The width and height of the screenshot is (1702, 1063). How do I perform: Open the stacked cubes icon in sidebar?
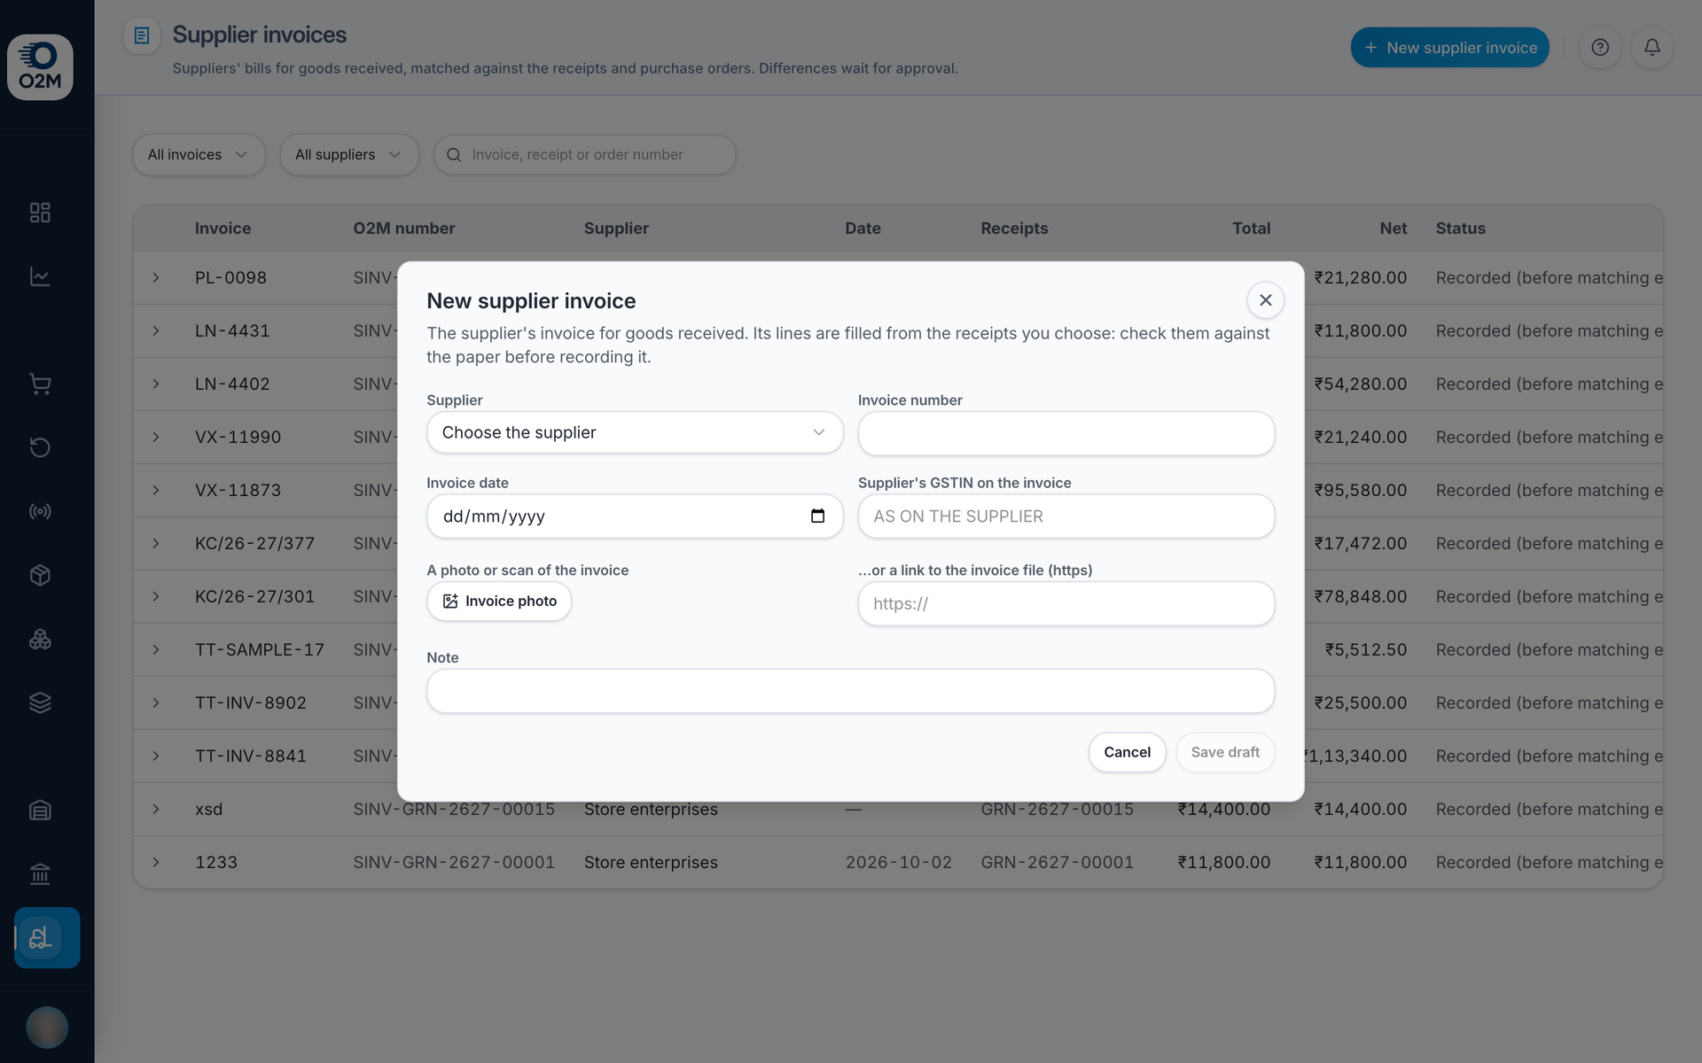pyautogui.click(x=40, y=639)
